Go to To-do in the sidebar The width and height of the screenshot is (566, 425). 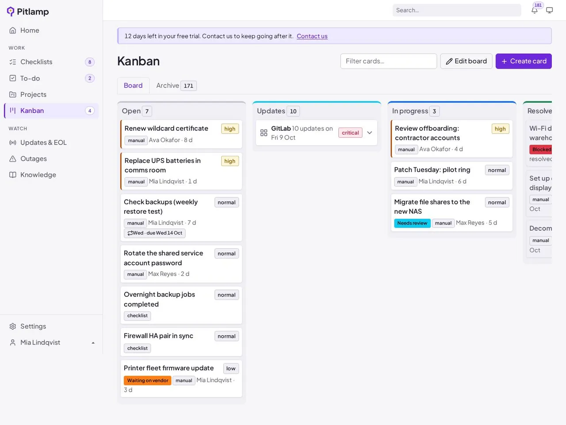click(x=51, y=78)
